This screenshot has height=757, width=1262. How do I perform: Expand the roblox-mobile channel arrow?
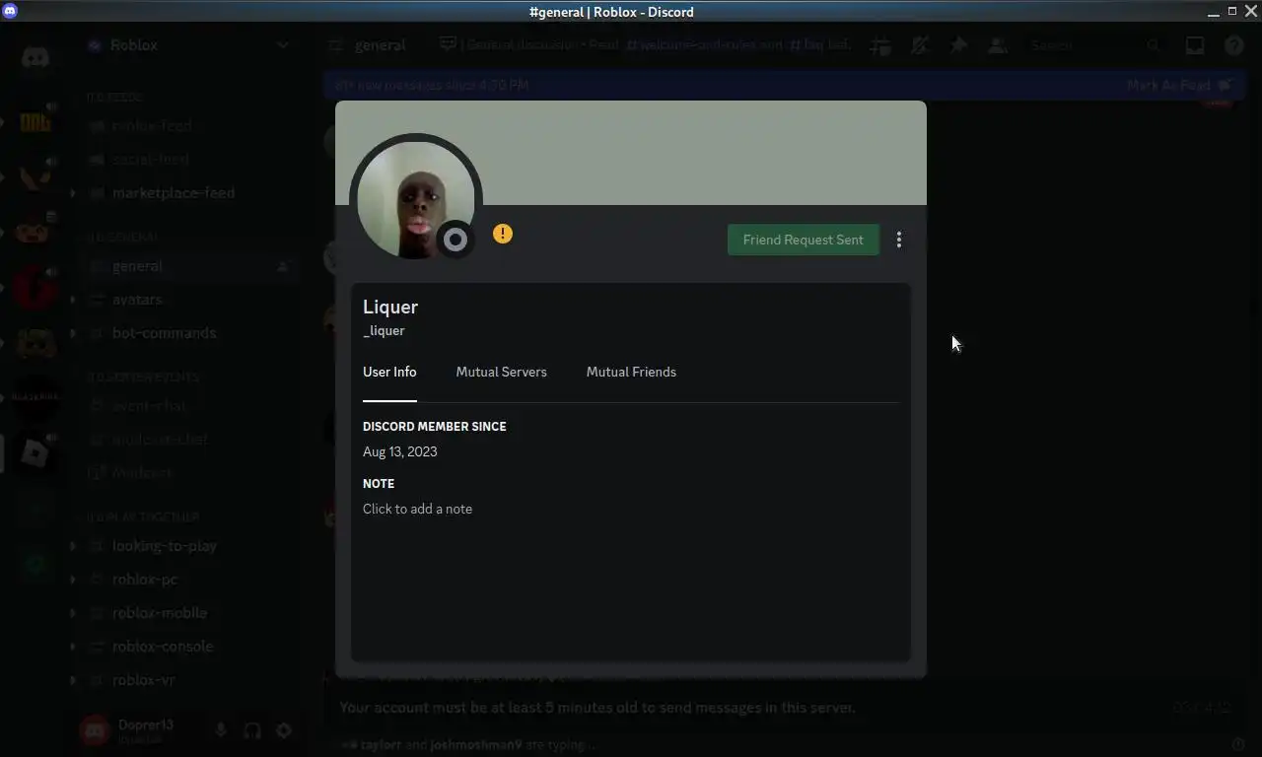[73, 613]
